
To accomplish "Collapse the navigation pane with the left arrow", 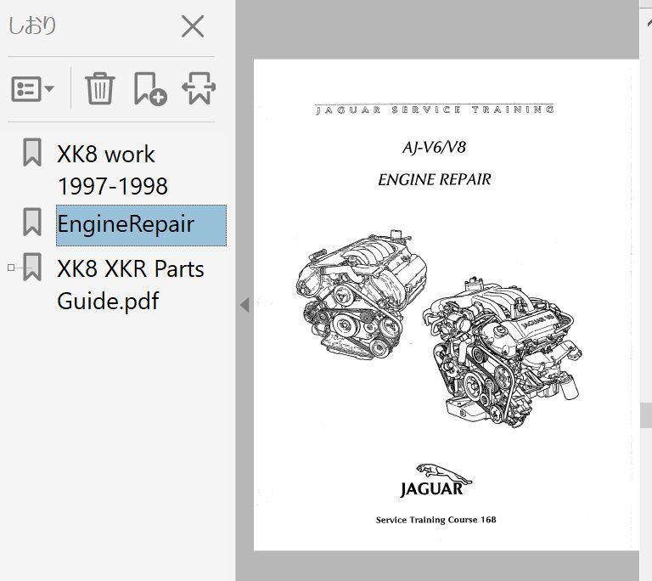I will (x=244, y=304).
